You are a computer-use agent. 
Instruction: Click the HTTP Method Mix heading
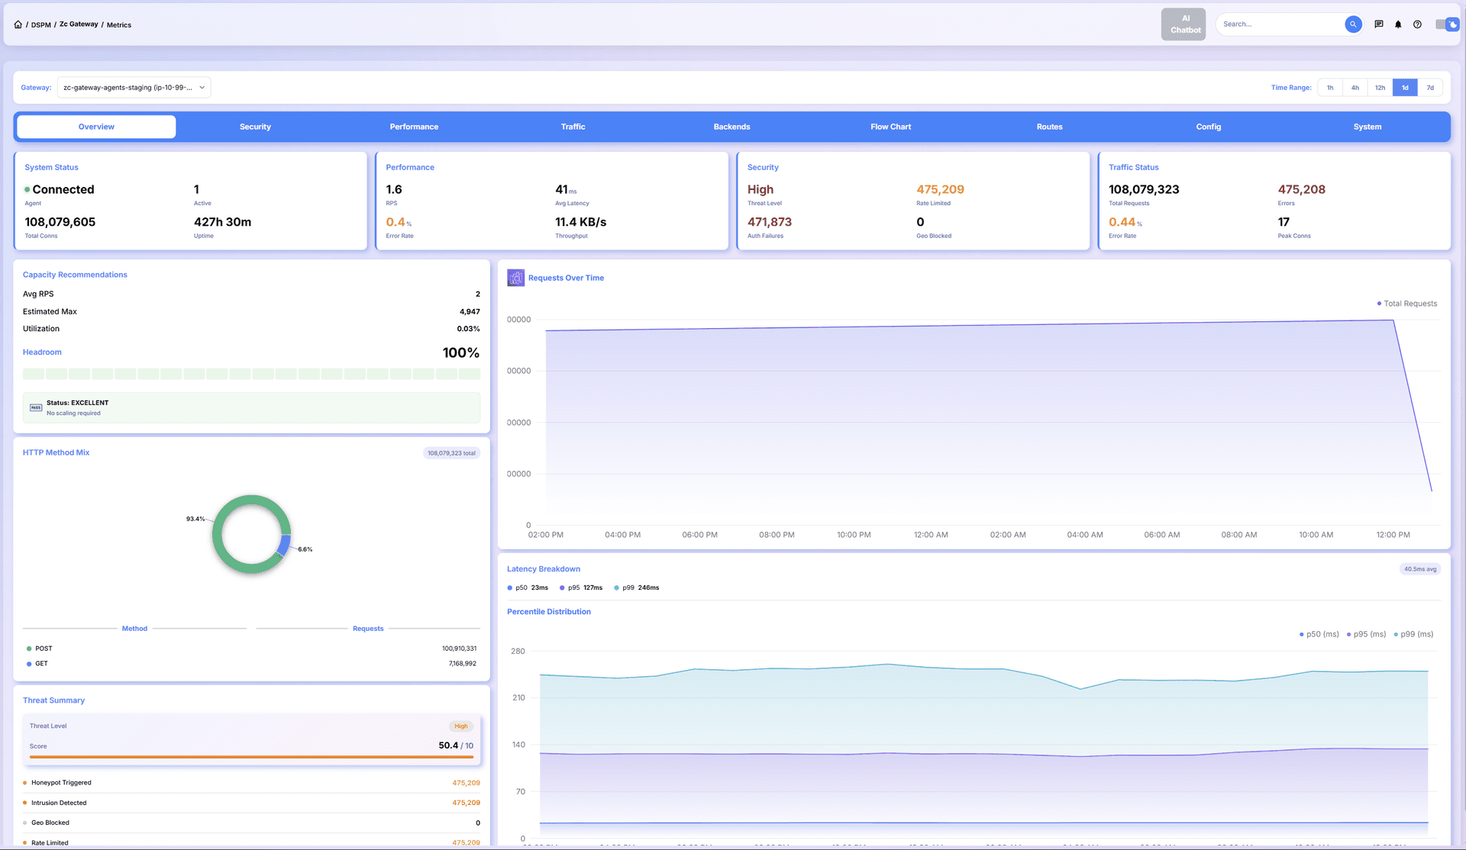pyautogui.click(x=56, y=452)
